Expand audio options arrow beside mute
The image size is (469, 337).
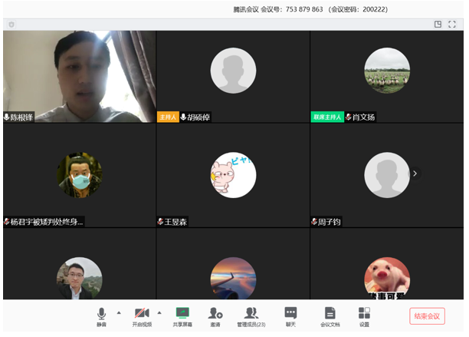[118, 312]
